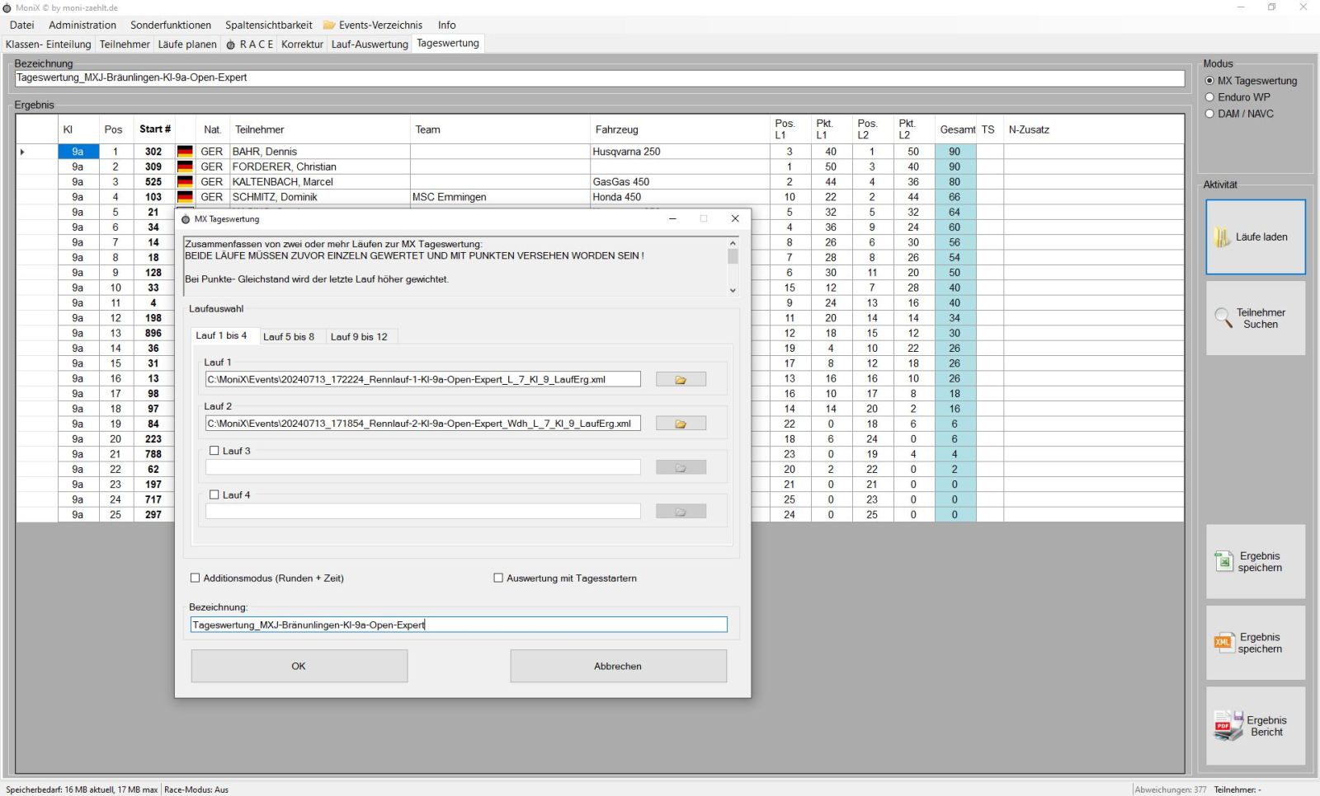This screenshot has width=1320, height=796.
Task: Enable Lauf 4 checkbox
Action: pyautogui.click(x=214, y=495)
